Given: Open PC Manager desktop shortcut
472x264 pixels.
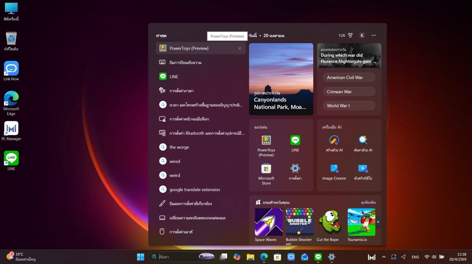Looking at the screenshot, I should pyautogui.click(x=11, y=131).
